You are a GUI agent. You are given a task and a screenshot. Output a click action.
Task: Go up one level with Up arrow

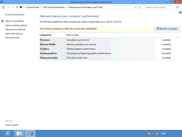pyautogui.click(x=17, y=7)
